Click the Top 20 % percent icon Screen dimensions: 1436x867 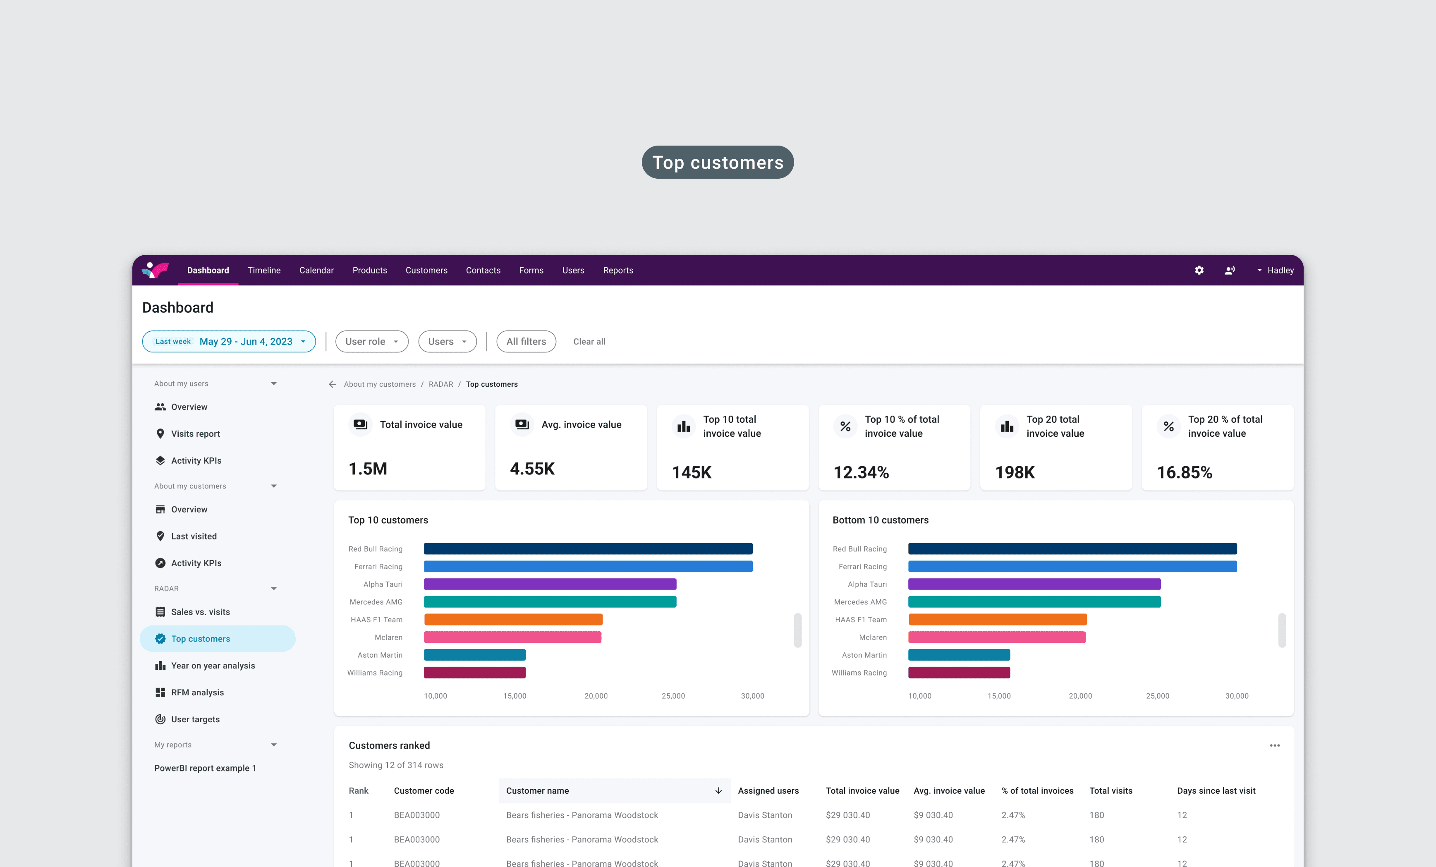(1168, 427)
